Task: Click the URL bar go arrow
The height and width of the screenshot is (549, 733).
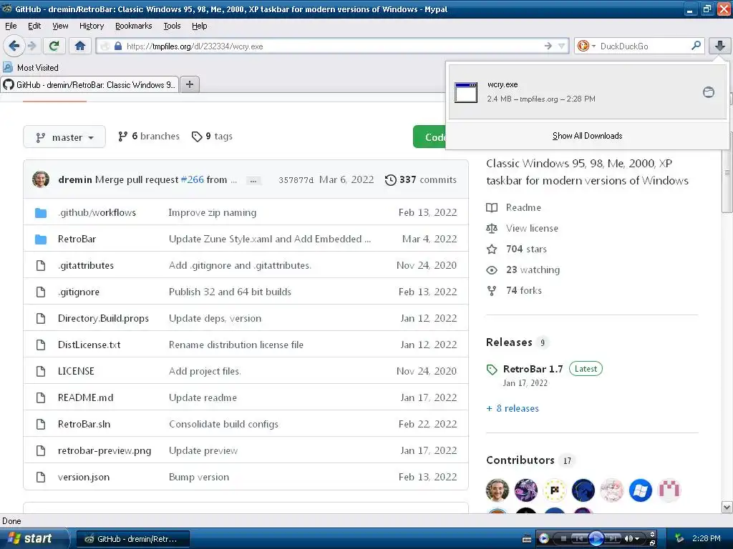Action: (548, 46)
